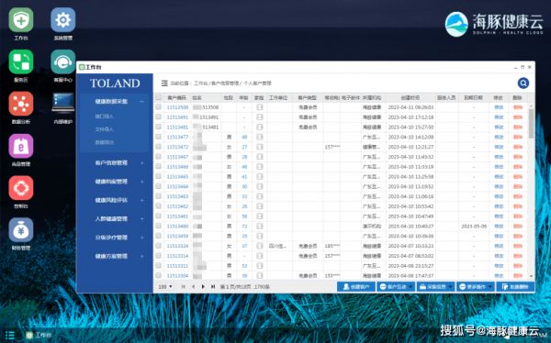Jump to the last page of results
The width and height of the screenshot is (551, 343).
[213, 287]
